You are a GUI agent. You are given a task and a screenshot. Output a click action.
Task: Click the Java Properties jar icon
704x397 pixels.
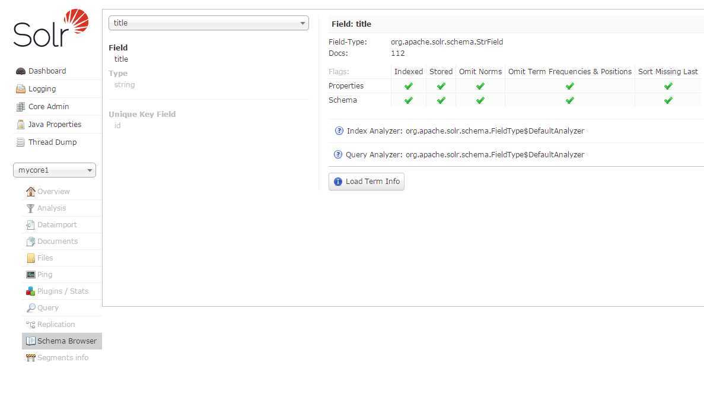click(21, 125)
